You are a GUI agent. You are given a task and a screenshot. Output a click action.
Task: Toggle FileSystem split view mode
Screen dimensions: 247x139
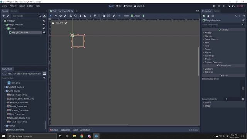pyautogui.click(x=44, y=74)
